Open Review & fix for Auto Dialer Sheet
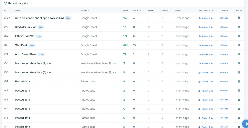Image resolution: width=248 pixels, height=128 pixels. (x=206, y=54)
